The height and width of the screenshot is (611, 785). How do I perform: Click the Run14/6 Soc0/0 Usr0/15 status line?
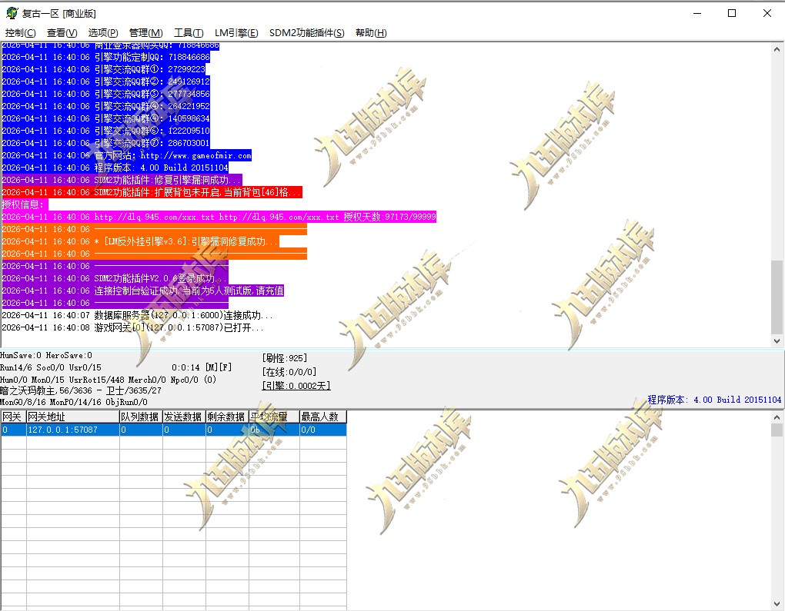click(x=51, y=367)
